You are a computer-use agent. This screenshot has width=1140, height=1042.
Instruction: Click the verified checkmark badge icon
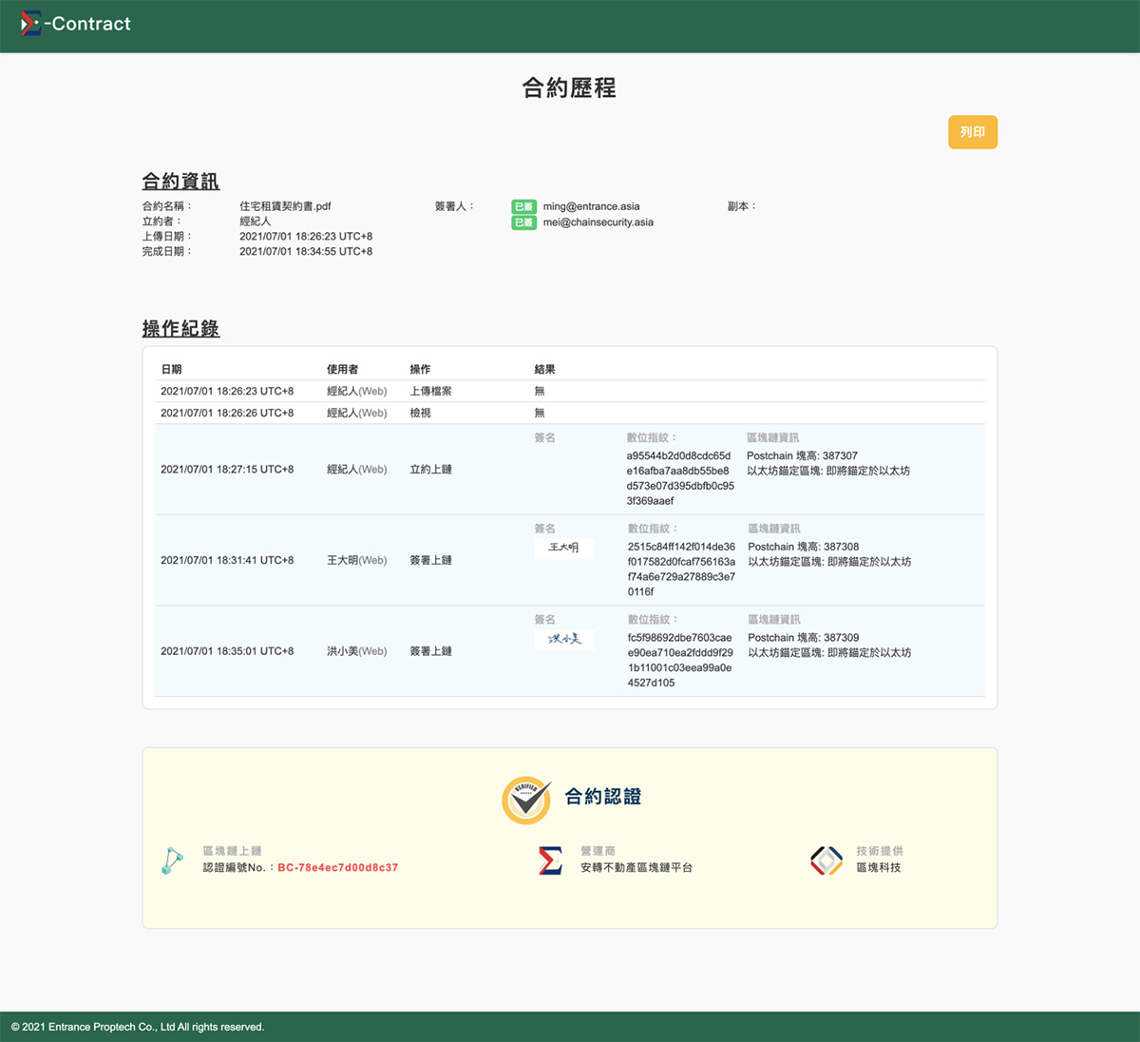[x=526, y=800]
